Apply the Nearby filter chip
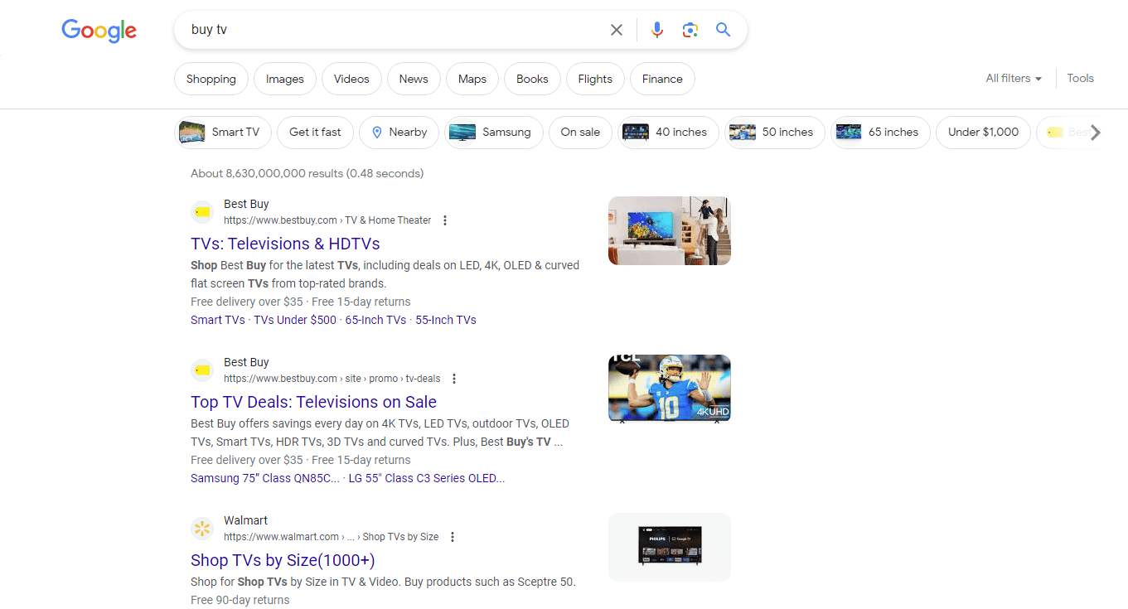 coord(399,132)
